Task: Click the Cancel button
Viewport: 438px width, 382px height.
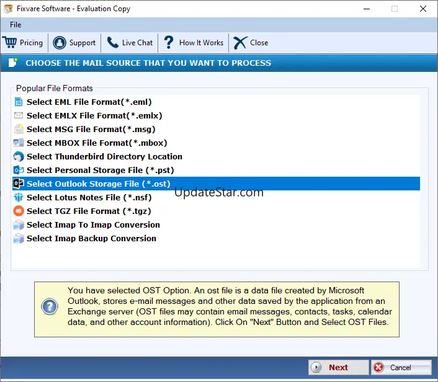Action: tap(401, 368)
